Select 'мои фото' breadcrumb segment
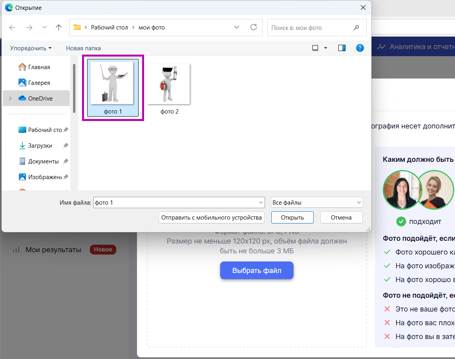The height and width of the screenshot is (359, 455). pos(152,27)
